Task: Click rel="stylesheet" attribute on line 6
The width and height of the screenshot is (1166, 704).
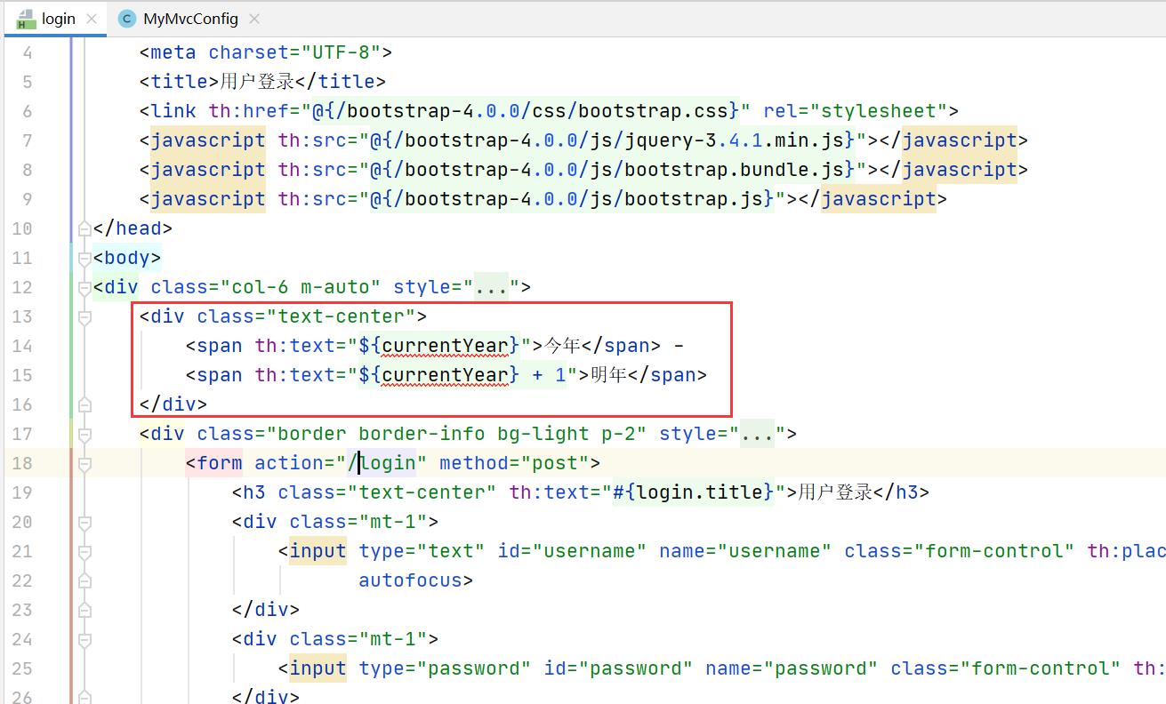Action: coord(855,111)
